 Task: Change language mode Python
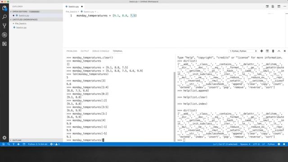pyautogui.click(x=271, y=144)
